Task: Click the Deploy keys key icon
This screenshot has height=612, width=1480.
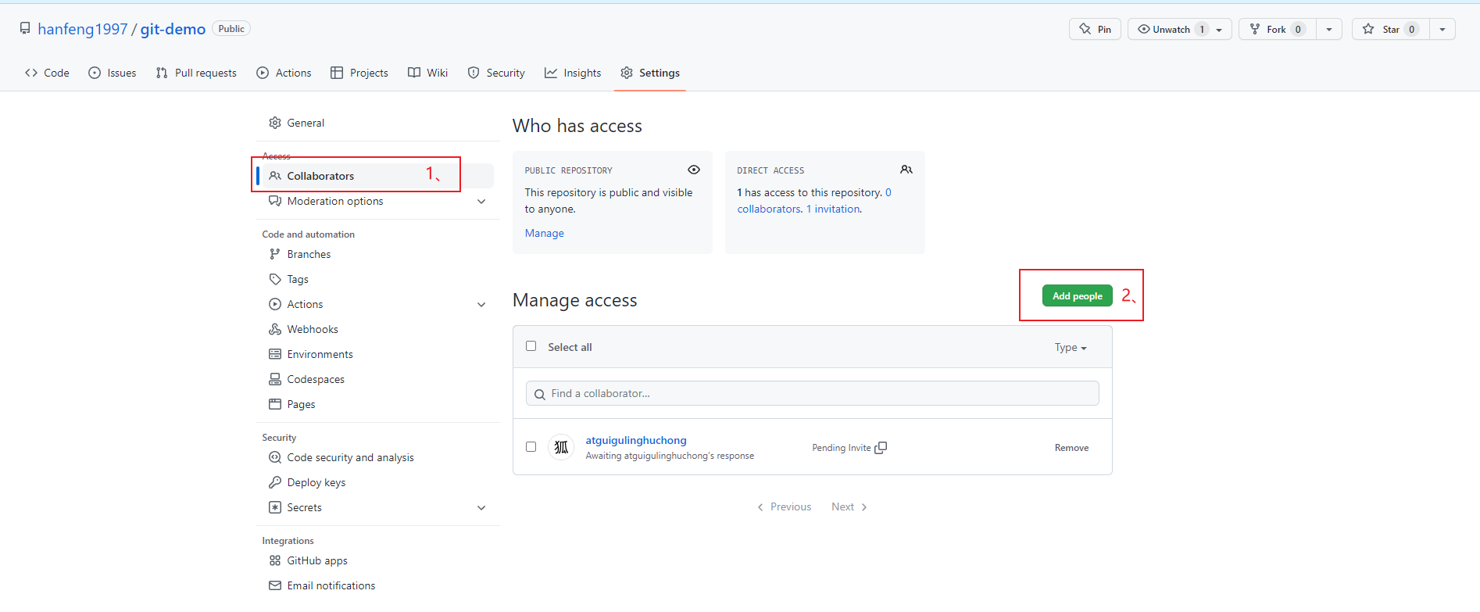Action: (275, 482)
